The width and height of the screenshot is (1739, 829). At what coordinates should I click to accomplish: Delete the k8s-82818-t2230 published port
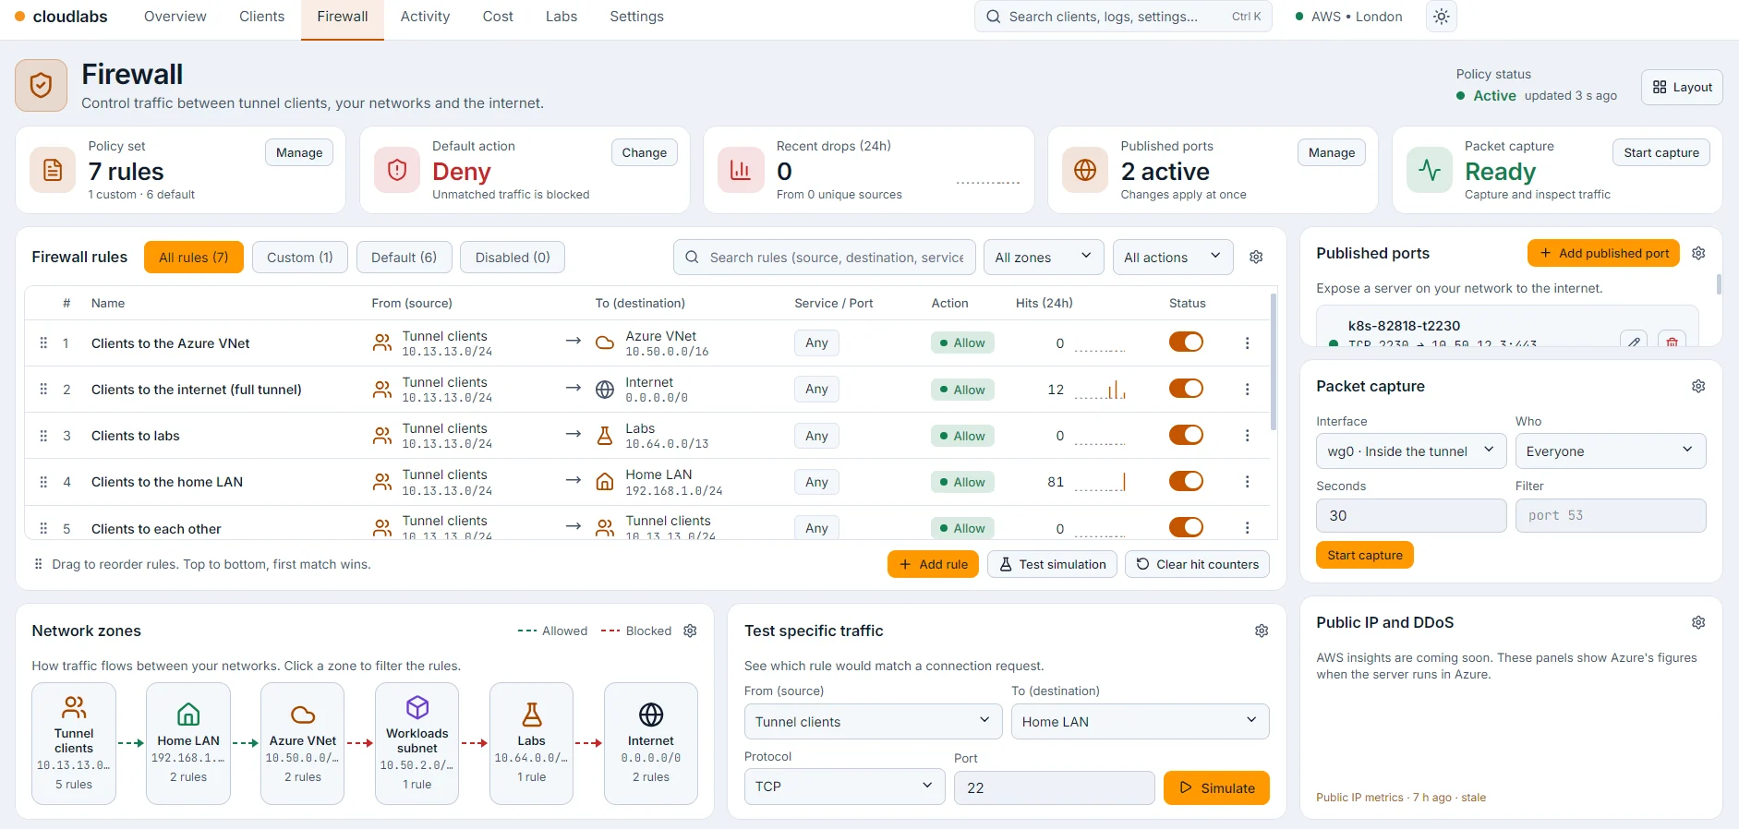click(x=1672, y=340)
